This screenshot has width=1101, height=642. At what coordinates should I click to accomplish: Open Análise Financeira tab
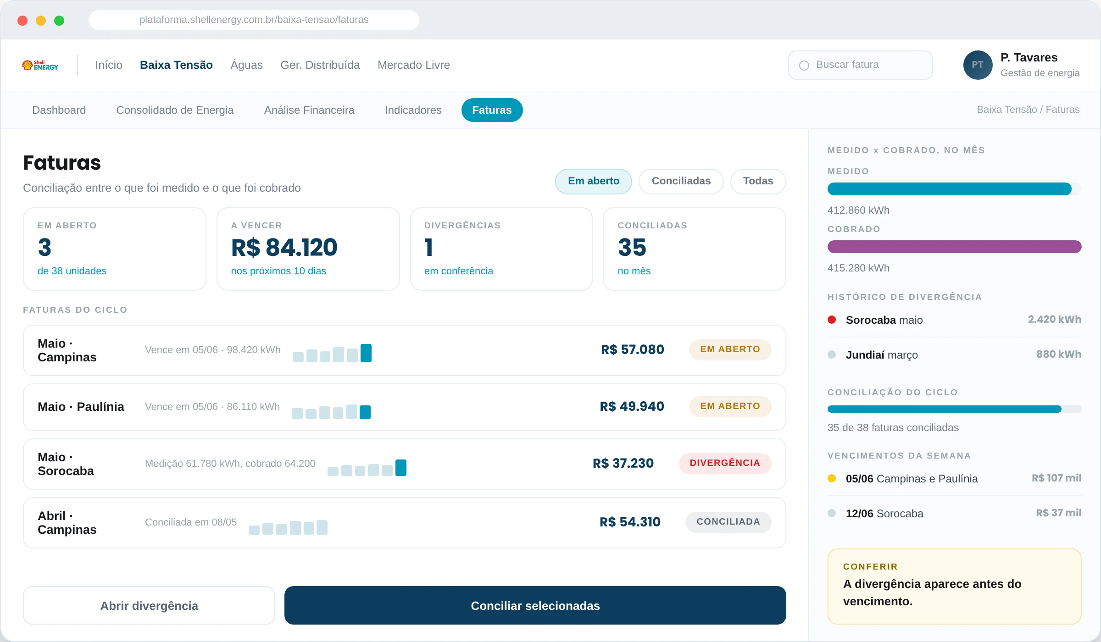309,110
